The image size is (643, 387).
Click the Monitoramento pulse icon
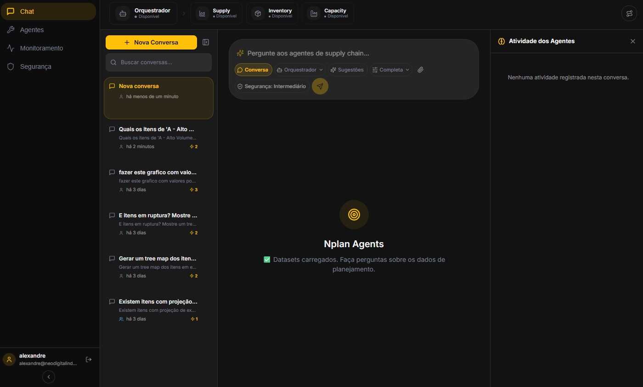pos(11,48)
